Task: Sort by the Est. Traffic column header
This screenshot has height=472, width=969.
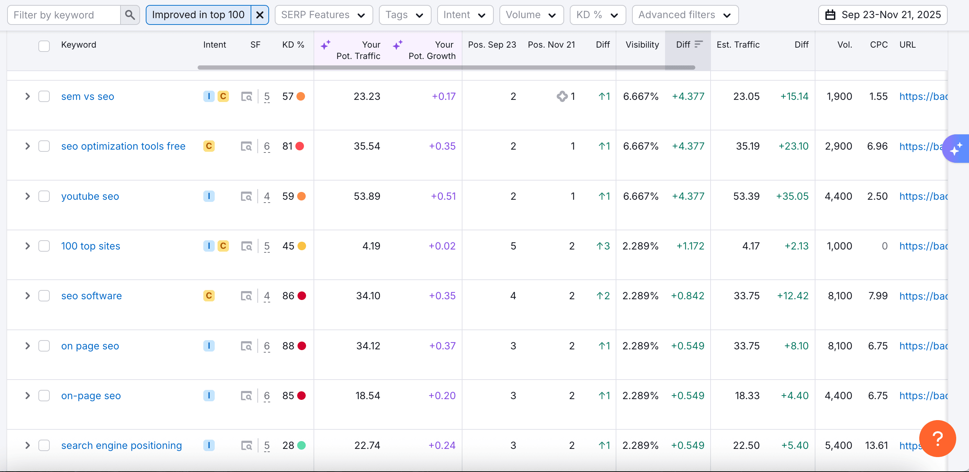Action: point(738,44)
